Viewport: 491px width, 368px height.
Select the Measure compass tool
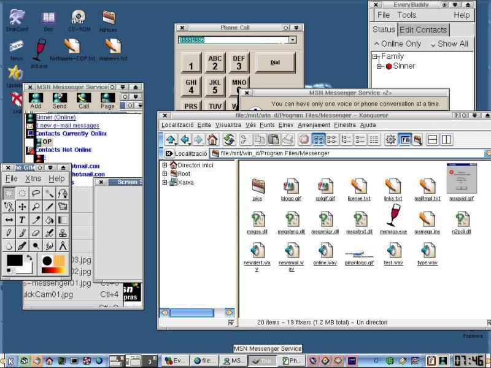(x=63, y=246)
